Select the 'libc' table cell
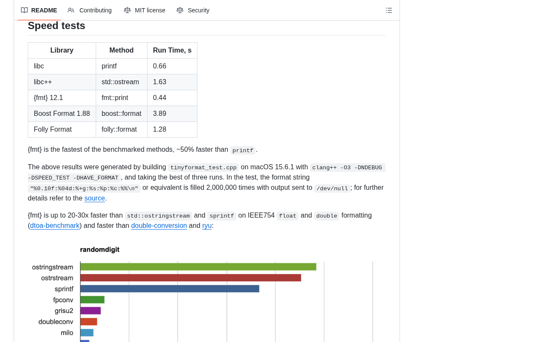Viewport: 547px width, 342px height. pos(62,66)
